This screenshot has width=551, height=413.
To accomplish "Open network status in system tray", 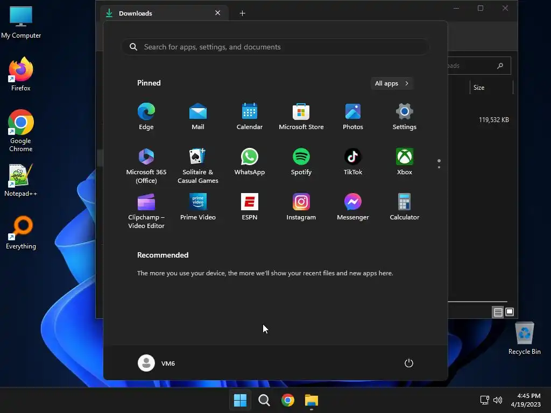I will 485,400.
